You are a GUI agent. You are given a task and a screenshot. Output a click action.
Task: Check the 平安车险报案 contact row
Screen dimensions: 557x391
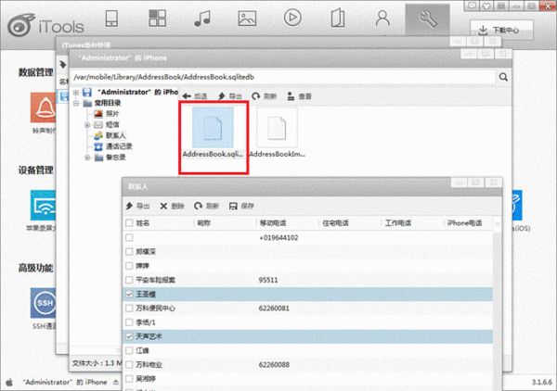click(x=129, y=280)
